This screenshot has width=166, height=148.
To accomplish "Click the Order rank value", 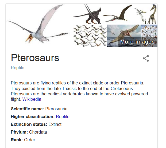I will 30,140.
